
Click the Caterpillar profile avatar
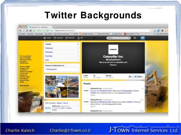[113, 49]
